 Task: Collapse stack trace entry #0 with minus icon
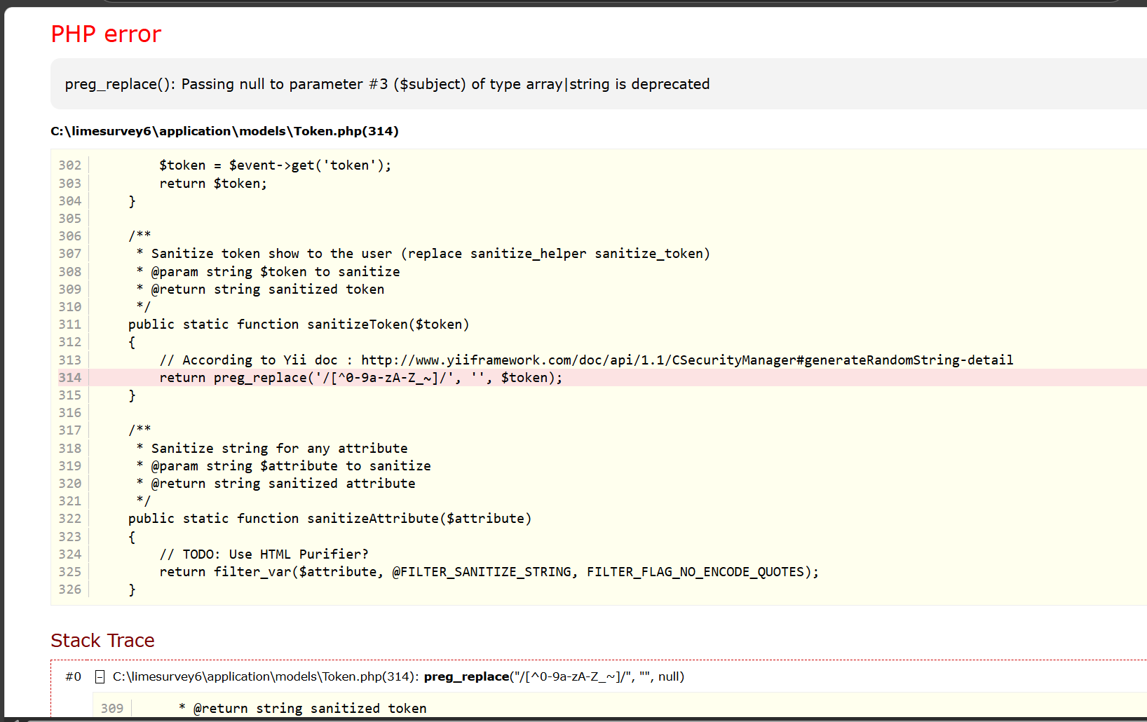click(100, 676)
